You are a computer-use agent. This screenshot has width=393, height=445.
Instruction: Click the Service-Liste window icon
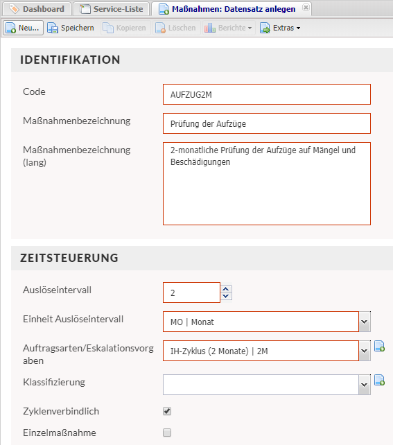pyautogui.click(x=85, y=9)
